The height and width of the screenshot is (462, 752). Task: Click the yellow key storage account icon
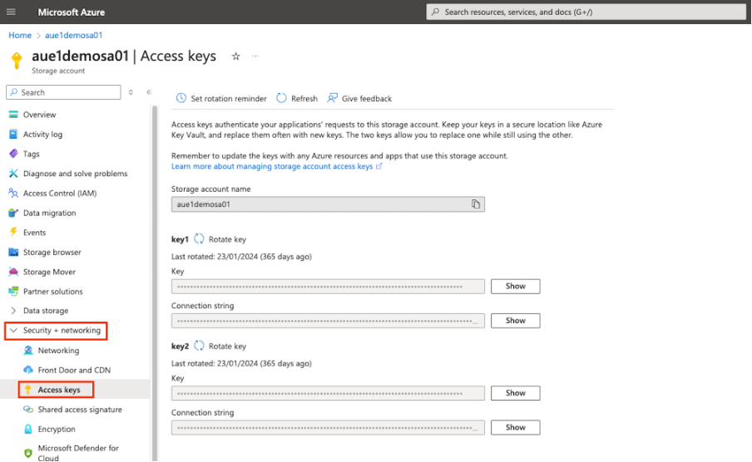(x=17, y=61)
